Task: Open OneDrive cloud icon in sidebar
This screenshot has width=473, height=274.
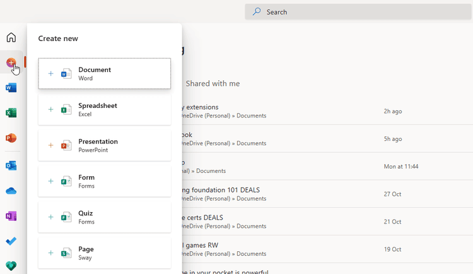Action: (x=11, y=191)
